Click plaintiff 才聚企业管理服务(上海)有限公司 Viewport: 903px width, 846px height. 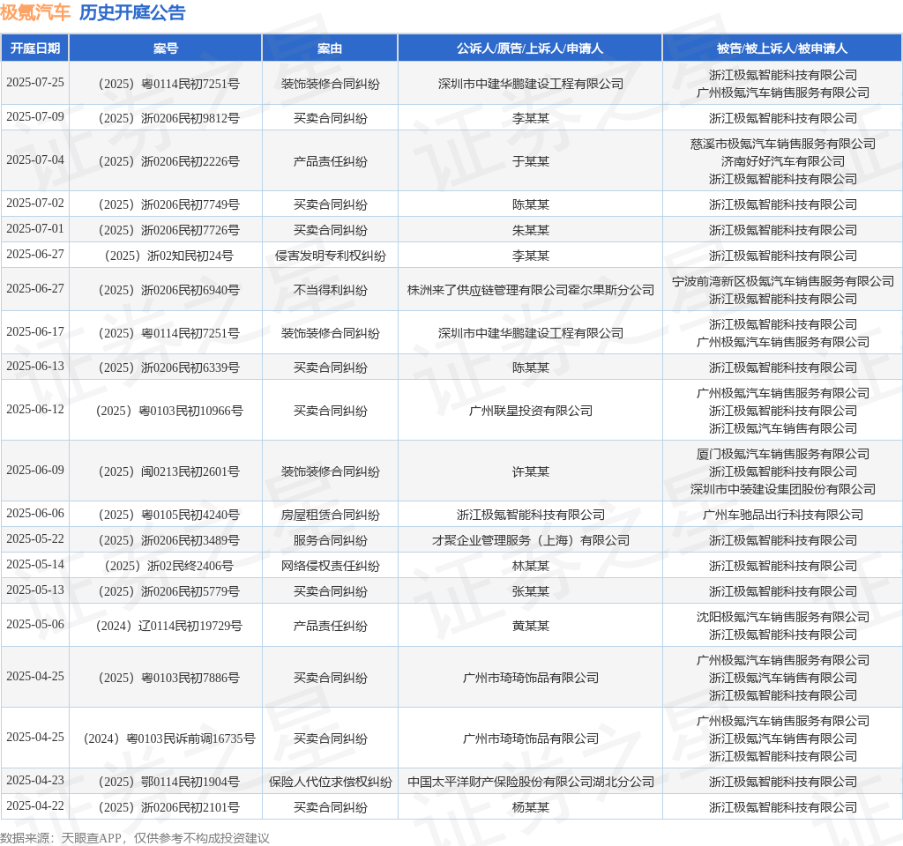pyautogui.click(x=530, y=540)
